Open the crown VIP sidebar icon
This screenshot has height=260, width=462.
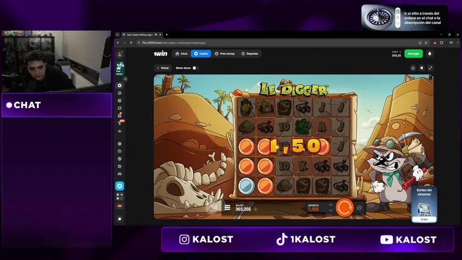pos(120,131)
